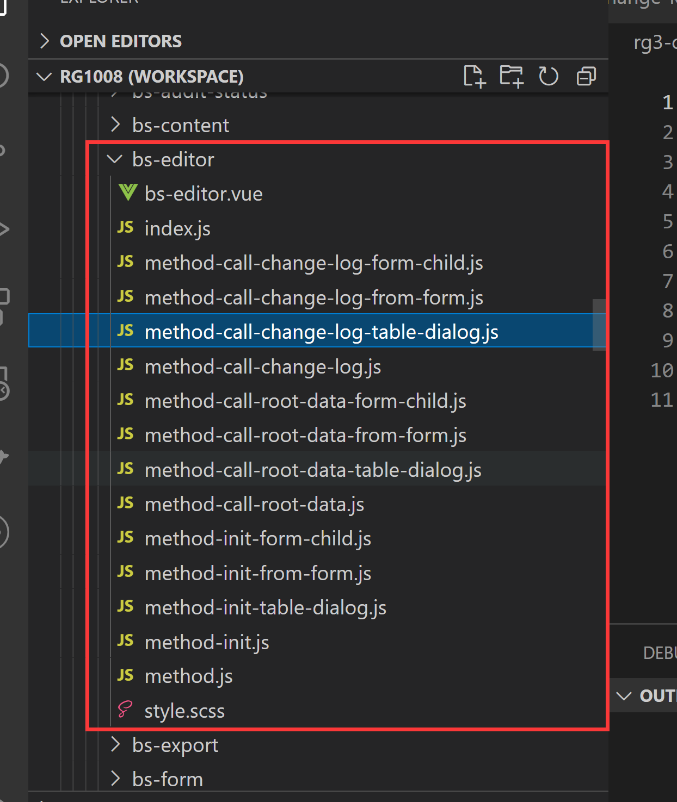Open method-call-root-data-form-child.js
This screenshot has width=677, height=802.
tap(305, 401)
